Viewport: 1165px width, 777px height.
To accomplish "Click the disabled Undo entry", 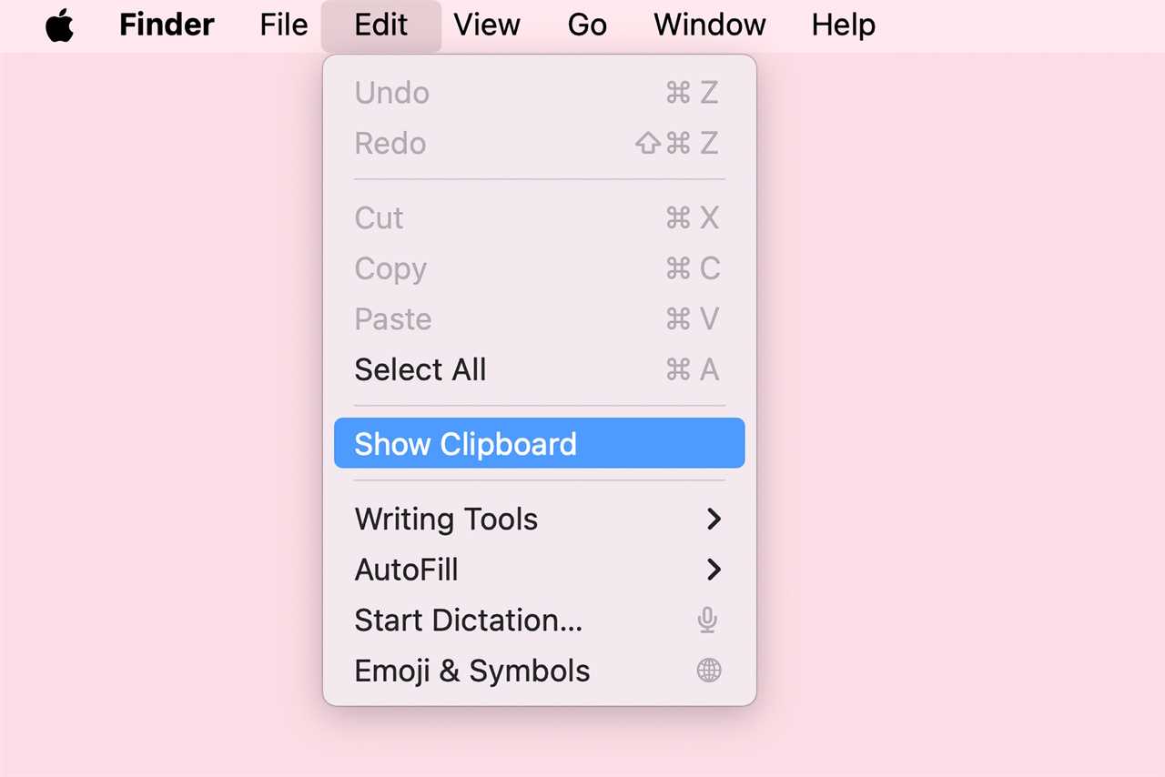I will tap(540, 93).
